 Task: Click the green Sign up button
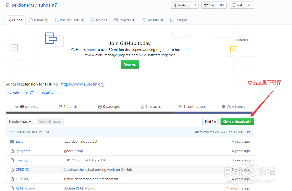coord(130,64)
